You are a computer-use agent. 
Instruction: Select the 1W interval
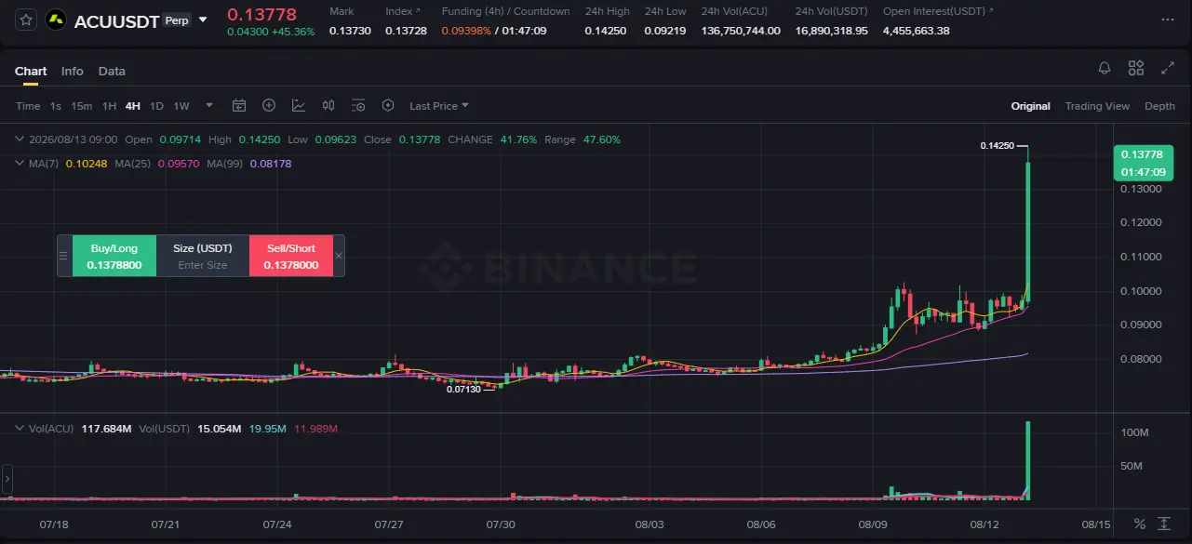181,106
